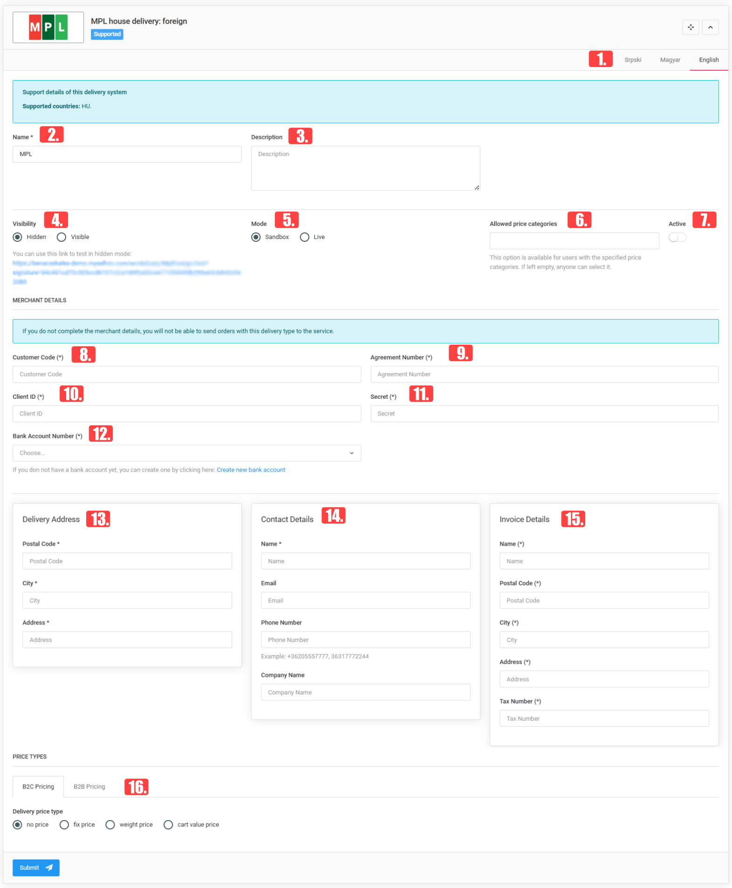This screenshot has width=732, height=888.
Task: Open the Bank Account Number dropdown
Action: coord(187,453)
